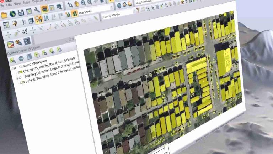Click the Zoom In magnifier plus icon
This screenshot has width=273, height=154.
84,3
